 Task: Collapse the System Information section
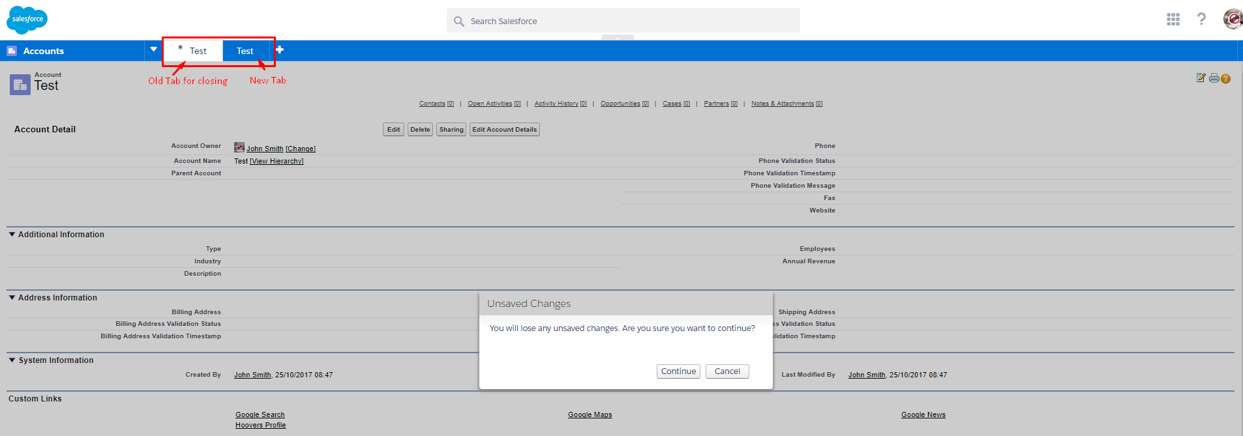(x=12, y=360)
